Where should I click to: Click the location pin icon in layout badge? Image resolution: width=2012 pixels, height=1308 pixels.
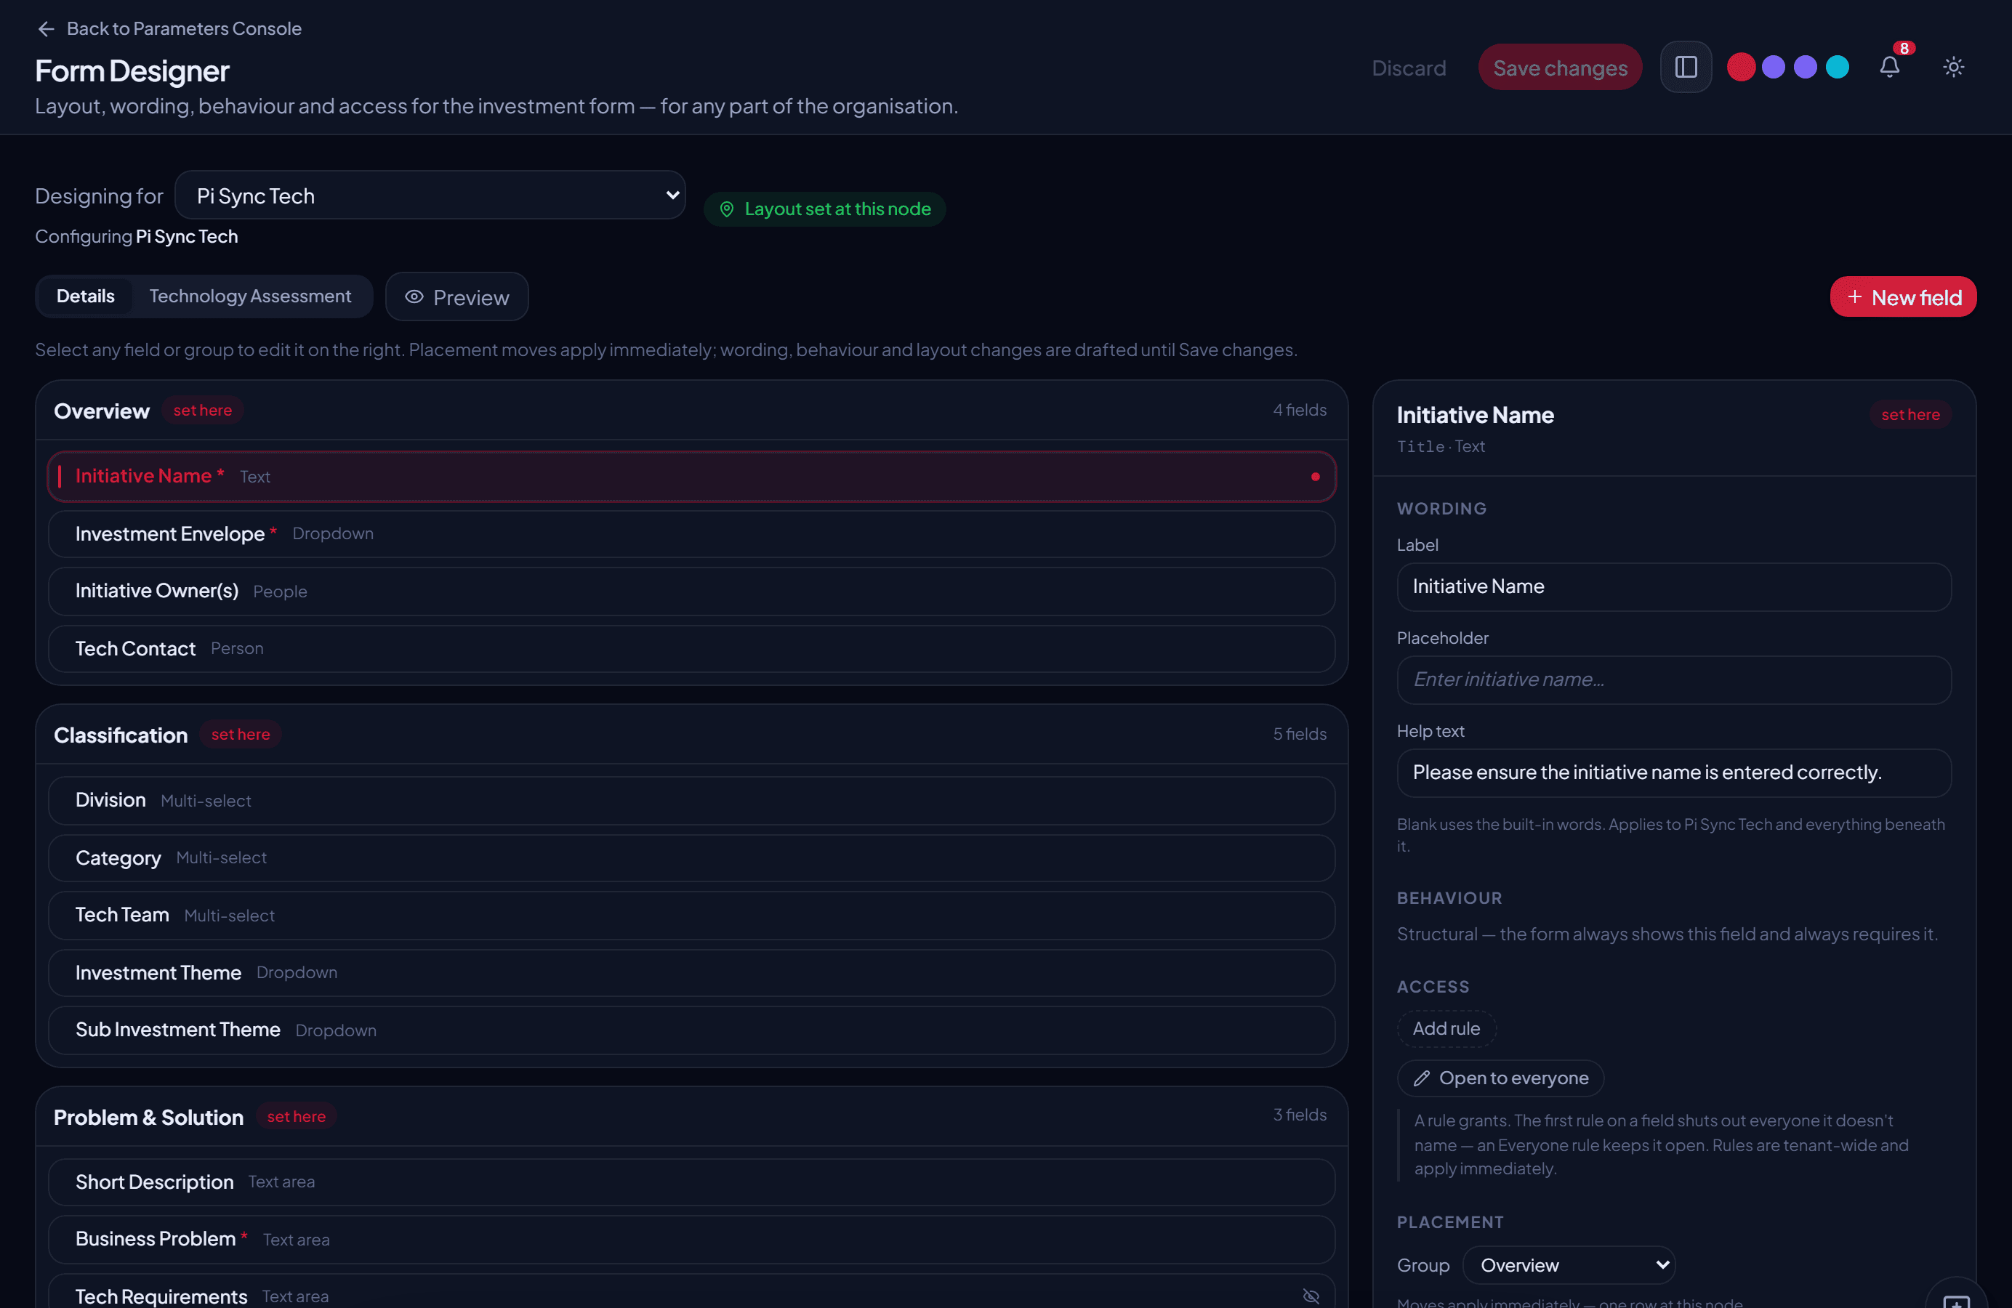[726, 209]
